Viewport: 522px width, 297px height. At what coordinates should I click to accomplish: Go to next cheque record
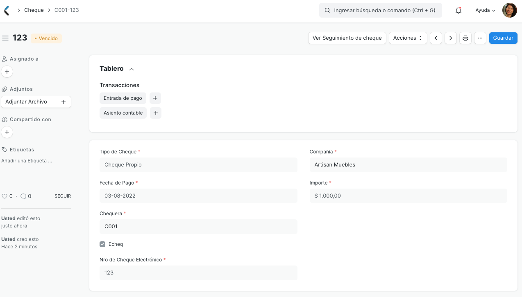point(451,38)
